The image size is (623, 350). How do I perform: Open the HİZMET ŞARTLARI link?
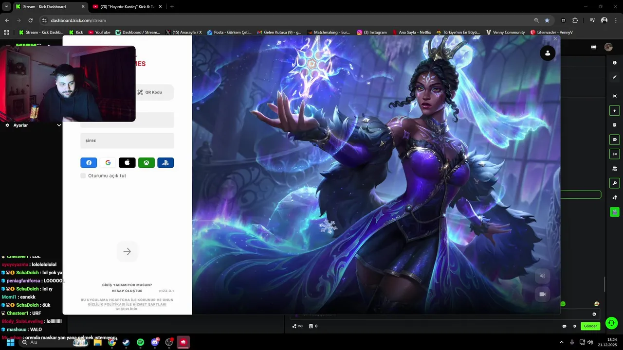pos(149,304)
